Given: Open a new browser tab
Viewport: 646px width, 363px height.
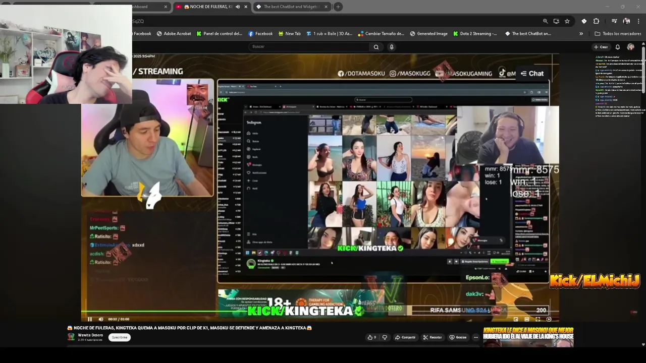Looking at the screenshot, I should tap(338, 7).
